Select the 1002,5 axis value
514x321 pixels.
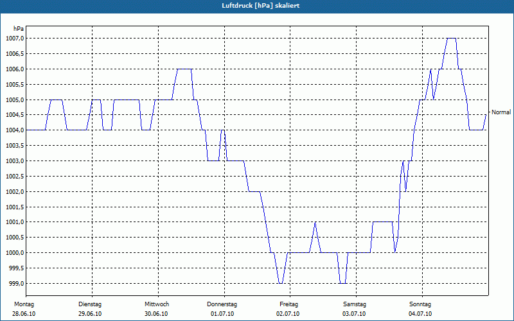pos(15,176)
